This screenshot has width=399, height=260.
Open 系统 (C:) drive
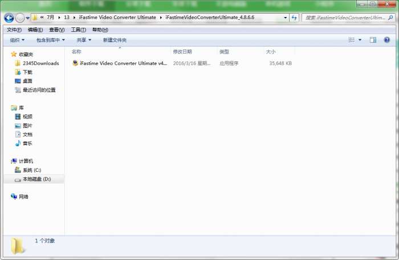[28, 170]
